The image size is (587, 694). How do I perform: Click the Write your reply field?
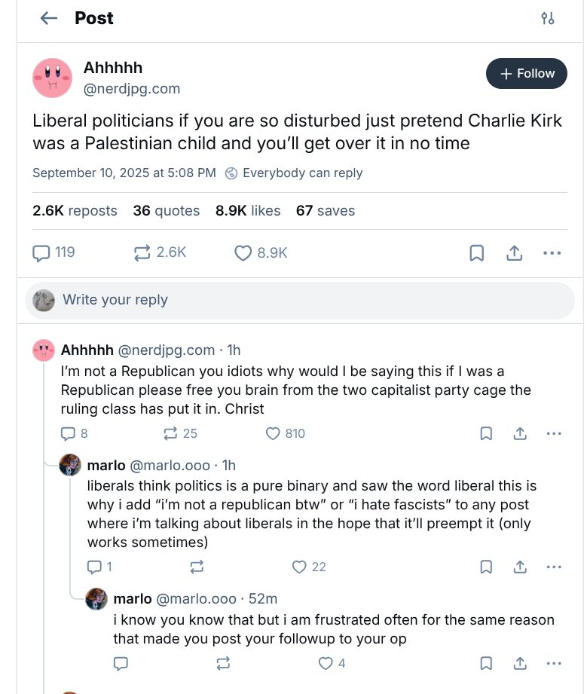pos(301,300)
